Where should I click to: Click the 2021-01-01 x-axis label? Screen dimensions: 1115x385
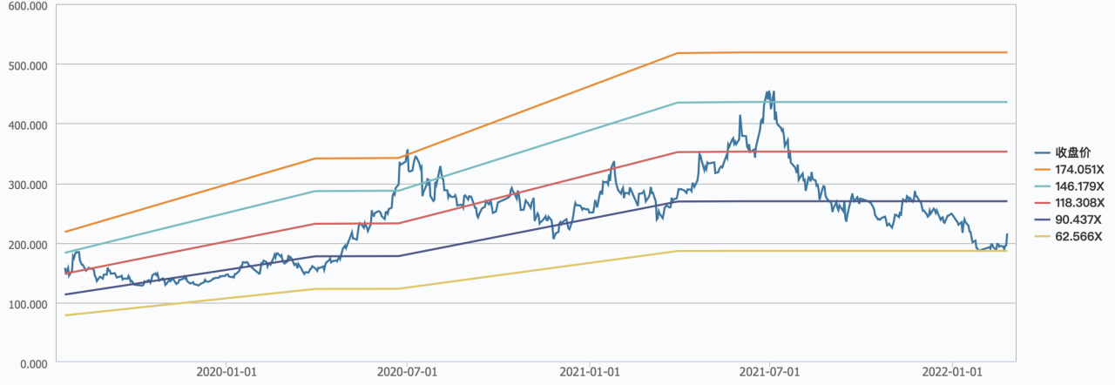click(x=590, y=372)
